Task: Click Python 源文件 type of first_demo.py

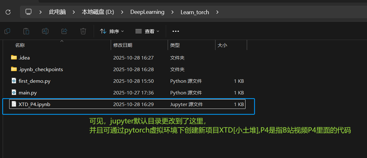Action: (186, 81)
